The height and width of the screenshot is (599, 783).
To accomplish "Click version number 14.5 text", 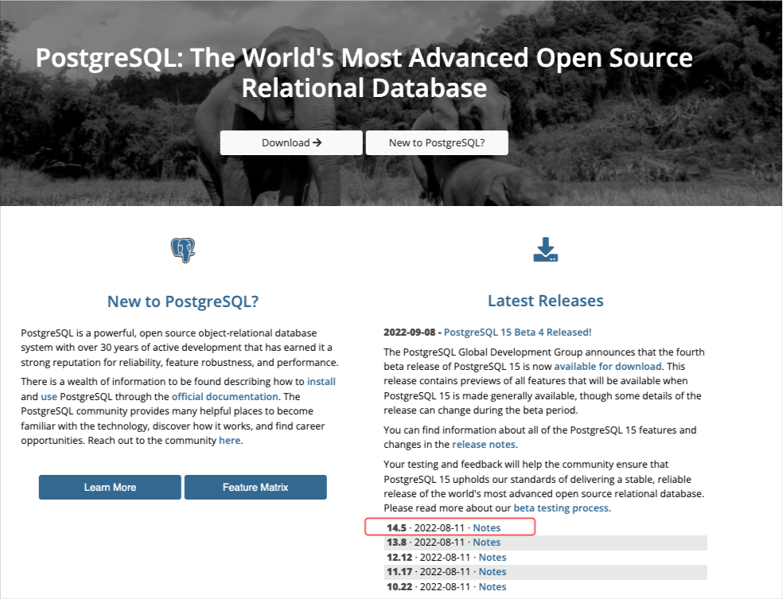I will (x=396, y=527).
